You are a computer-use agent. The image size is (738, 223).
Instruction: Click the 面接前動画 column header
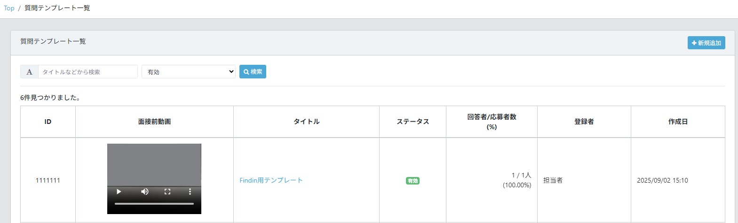[154, 122]
